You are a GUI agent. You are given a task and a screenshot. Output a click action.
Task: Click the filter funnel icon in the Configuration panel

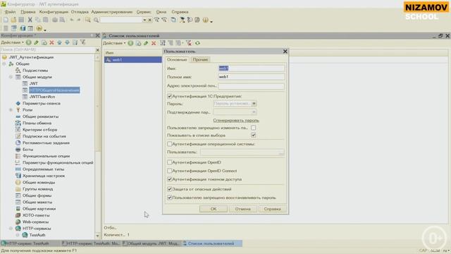(x=83, y=42)
